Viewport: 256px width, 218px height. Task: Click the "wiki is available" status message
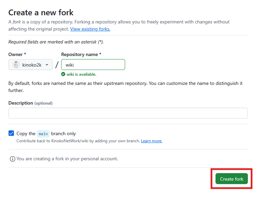point(81,74)
